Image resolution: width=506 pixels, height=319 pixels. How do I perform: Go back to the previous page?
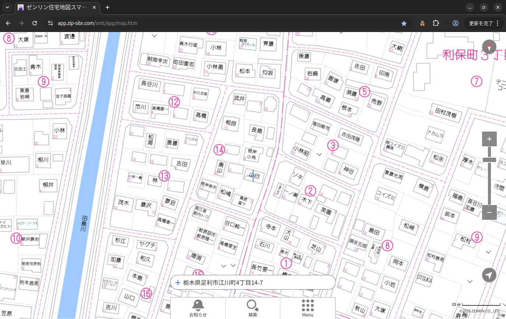8,23
